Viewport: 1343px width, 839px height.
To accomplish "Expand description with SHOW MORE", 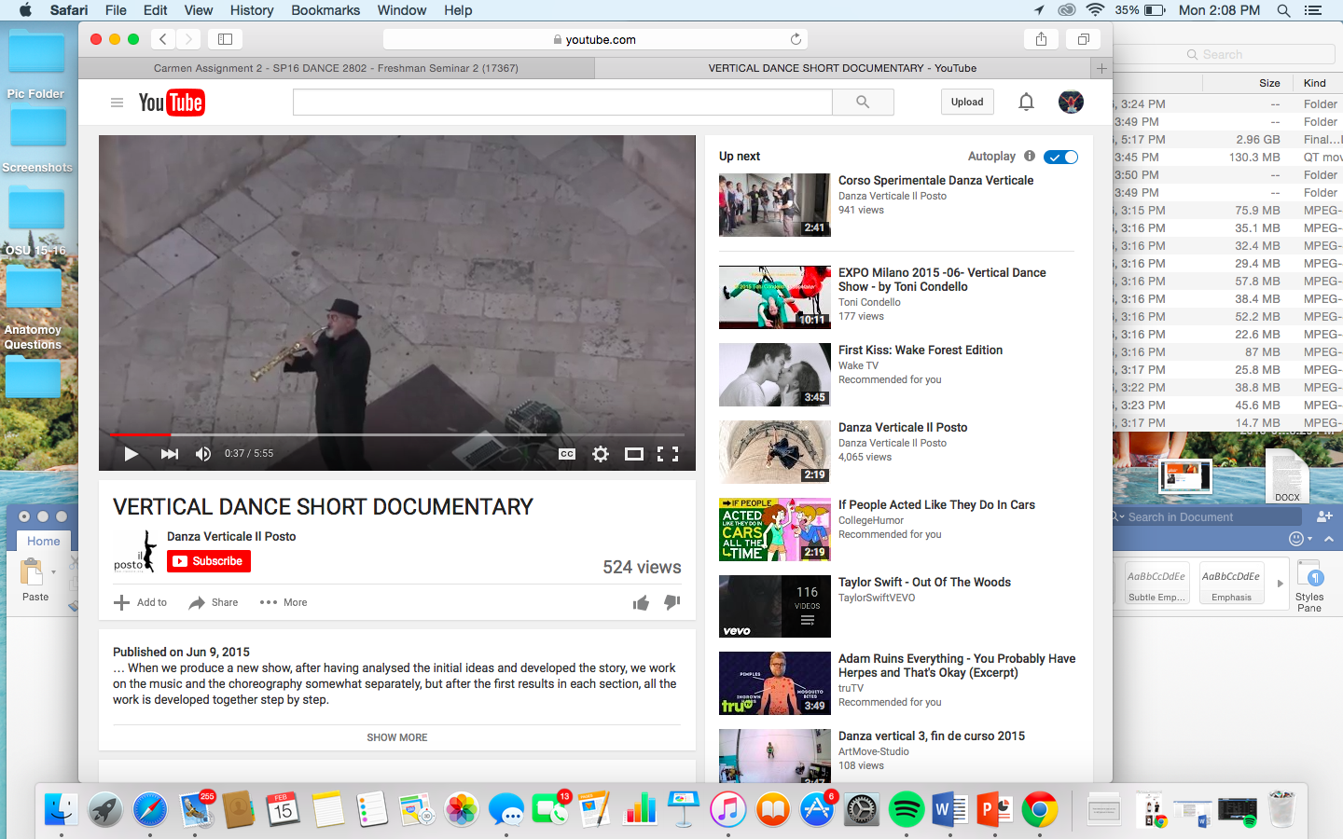I will tap(397, 737).
